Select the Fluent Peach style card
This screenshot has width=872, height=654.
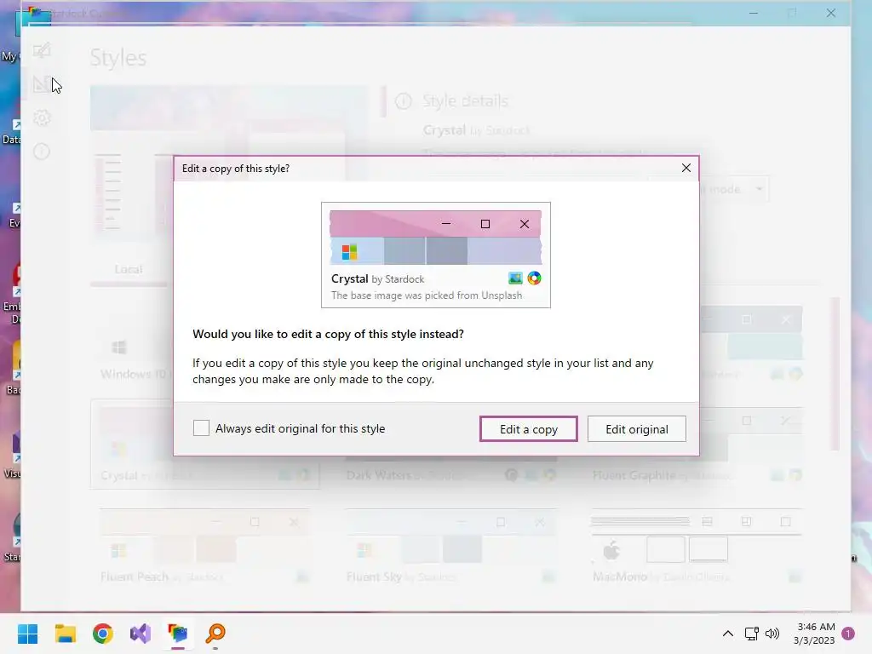pos(204,547)
